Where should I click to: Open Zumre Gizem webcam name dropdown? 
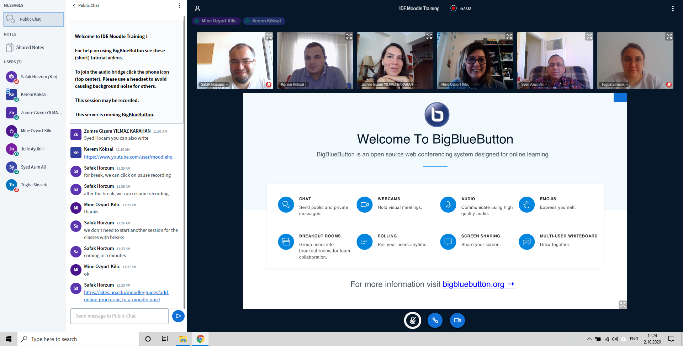[x=389, y=85]
